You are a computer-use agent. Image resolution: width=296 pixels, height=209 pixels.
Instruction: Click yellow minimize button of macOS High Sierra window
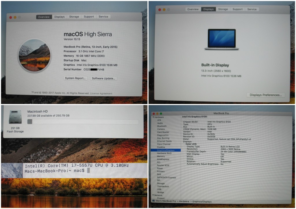coord(15,17)
